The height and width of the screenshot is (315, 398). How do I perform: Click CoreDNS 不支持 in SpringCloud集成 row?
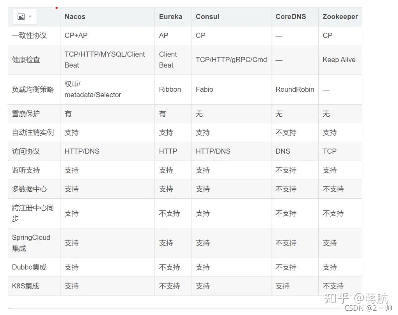coord(286,243)
